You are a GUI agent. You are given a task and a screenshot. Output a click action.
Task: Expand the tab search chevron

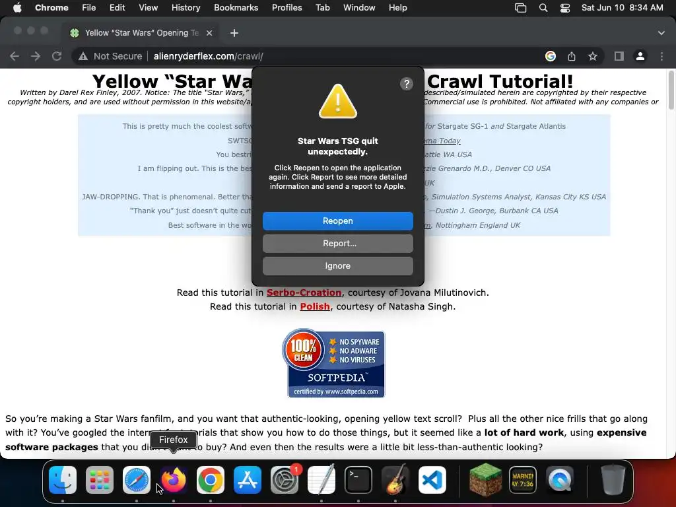[661, 33]
